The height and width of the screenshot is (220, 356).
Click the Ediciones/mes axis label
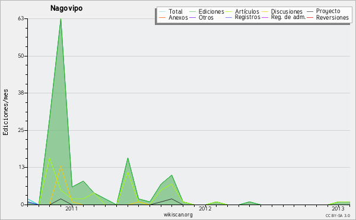(x=5, y=112)
